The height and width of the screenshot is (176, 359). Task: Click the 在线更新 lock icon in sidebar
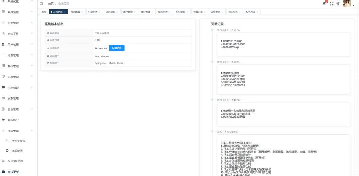click(x=3, y=172)
